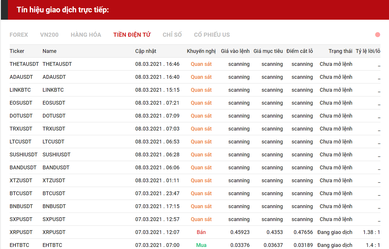389x249 pixels.
Task: Select the LINKBTC ticker cell
Action: (x=20, y=90)
